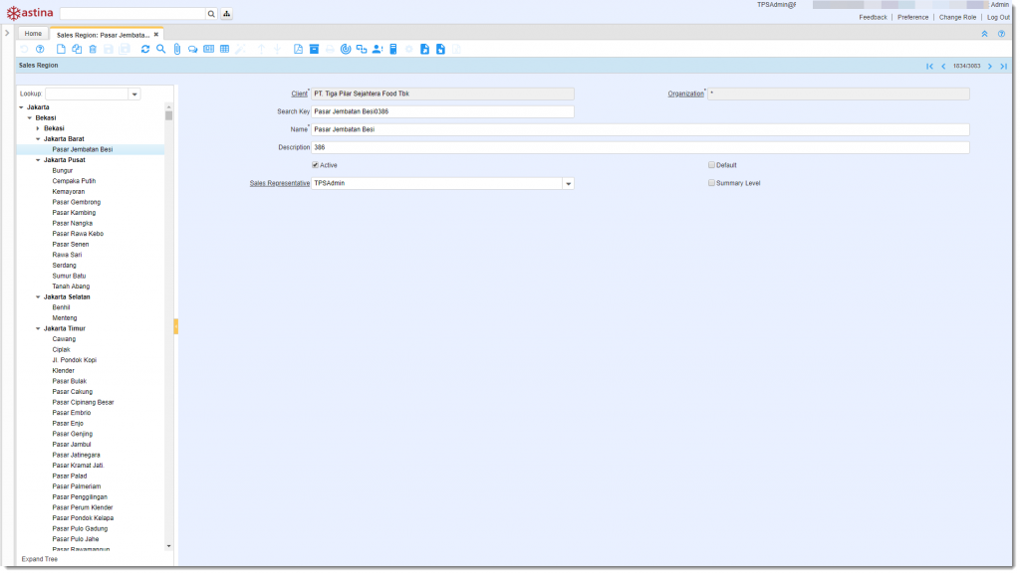Open the Sales Representative dropdown
Image resolution: width=1020 pixels, height=574 pixels.
pos(568,184)
